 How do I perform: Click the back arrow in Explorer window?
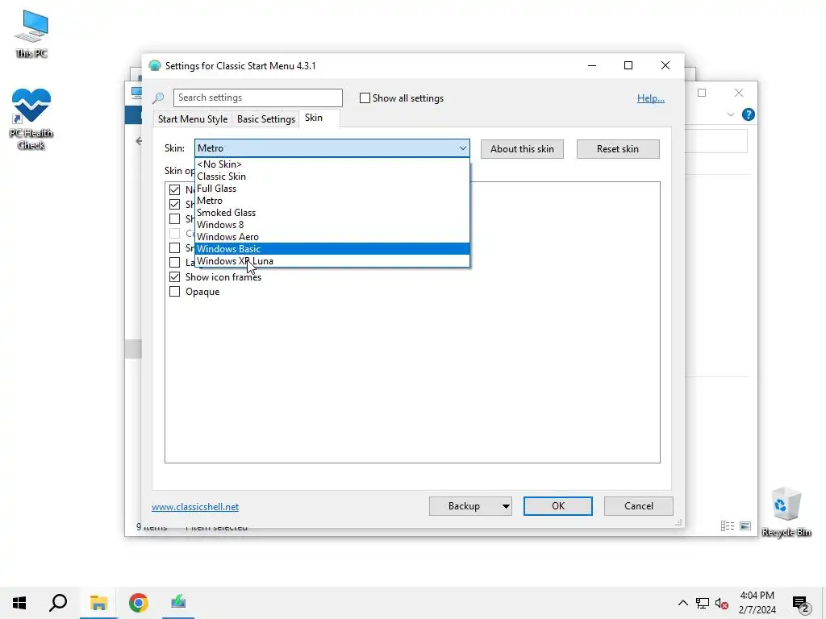tap(139, 141)
